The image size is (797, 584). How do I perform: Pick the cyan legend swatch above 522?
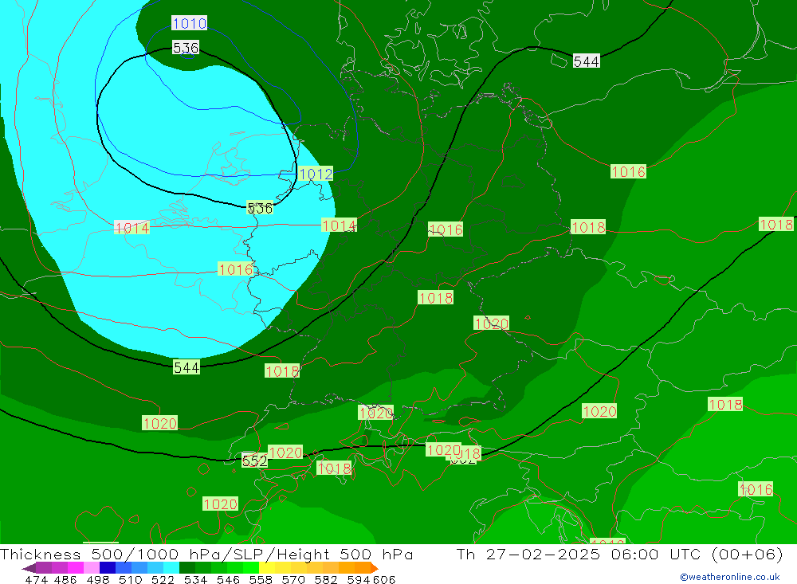[171, 568]
